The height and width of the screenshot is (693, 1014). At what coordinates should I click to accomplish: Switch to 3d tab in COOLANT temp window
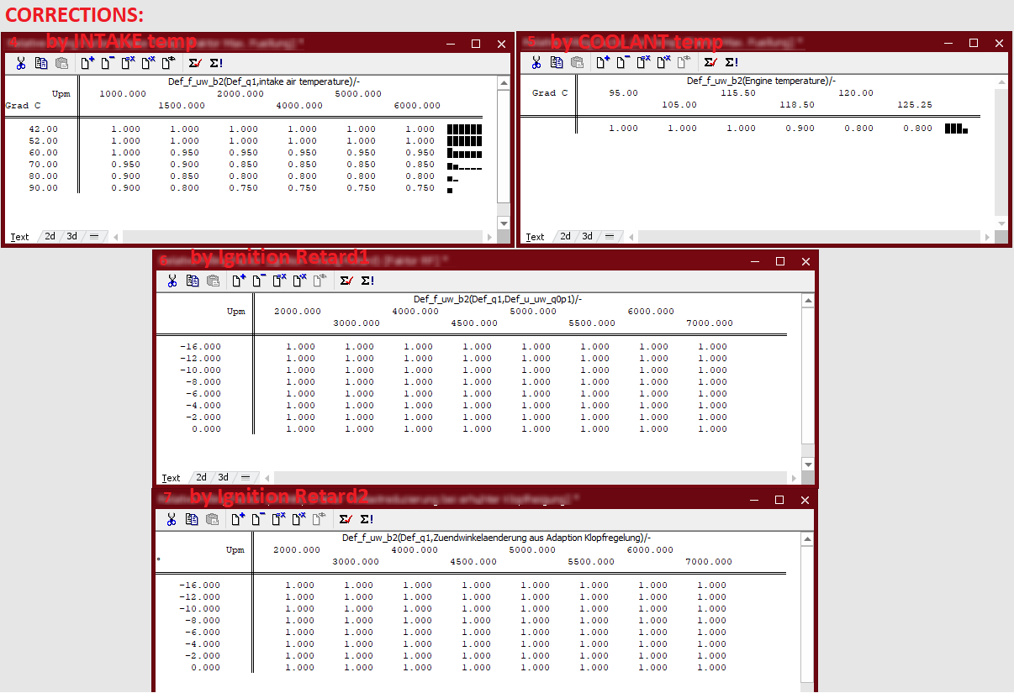[x=587, y=237]
